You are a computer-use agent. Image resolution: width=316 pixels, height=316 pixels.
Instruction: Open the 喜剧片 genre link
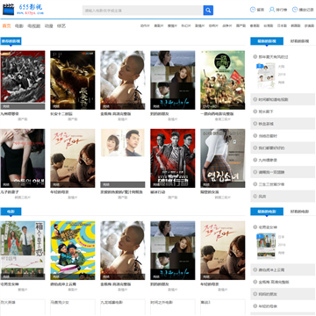pyautogui.click(x=159, y=25)
